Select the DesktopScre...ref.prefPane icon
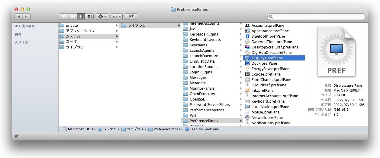Screen dimensions: 380x158 (x=247, y=47)
